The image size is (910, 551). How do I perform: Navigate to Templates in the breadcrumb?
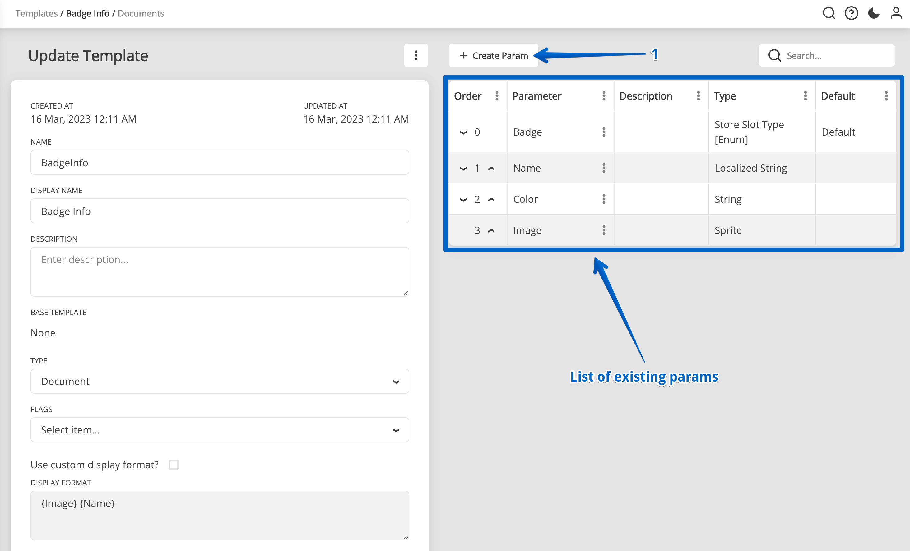36,13
